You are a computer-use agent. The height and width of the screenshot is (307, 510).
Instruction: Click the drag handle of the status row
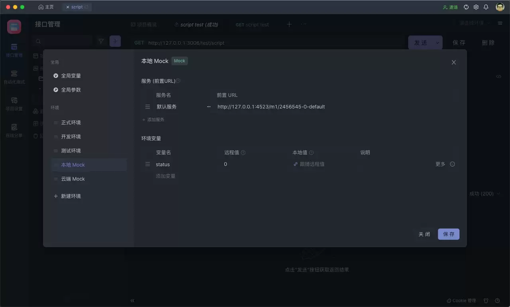[147, 164]
